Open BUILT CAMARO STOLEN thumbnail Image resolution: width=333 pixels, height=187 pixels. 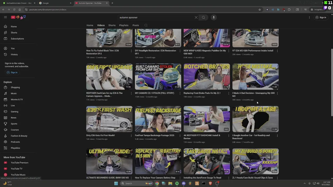pyautogui.click(x=158, y=77)
